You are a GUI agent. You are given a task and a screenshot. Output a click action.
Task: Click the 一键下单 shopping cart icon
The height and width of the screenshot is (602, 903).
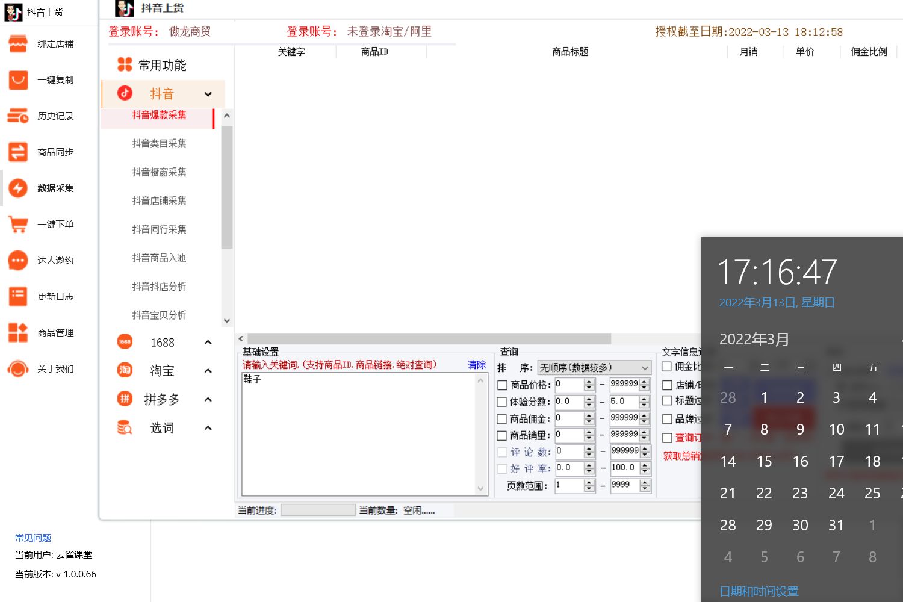pos(18,225)
